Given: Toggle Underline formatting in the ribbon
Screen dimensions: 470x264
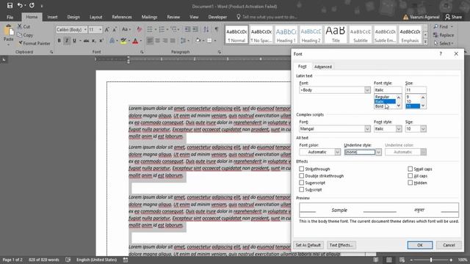Looking at the screenshot, I should (x=74, y=41).
